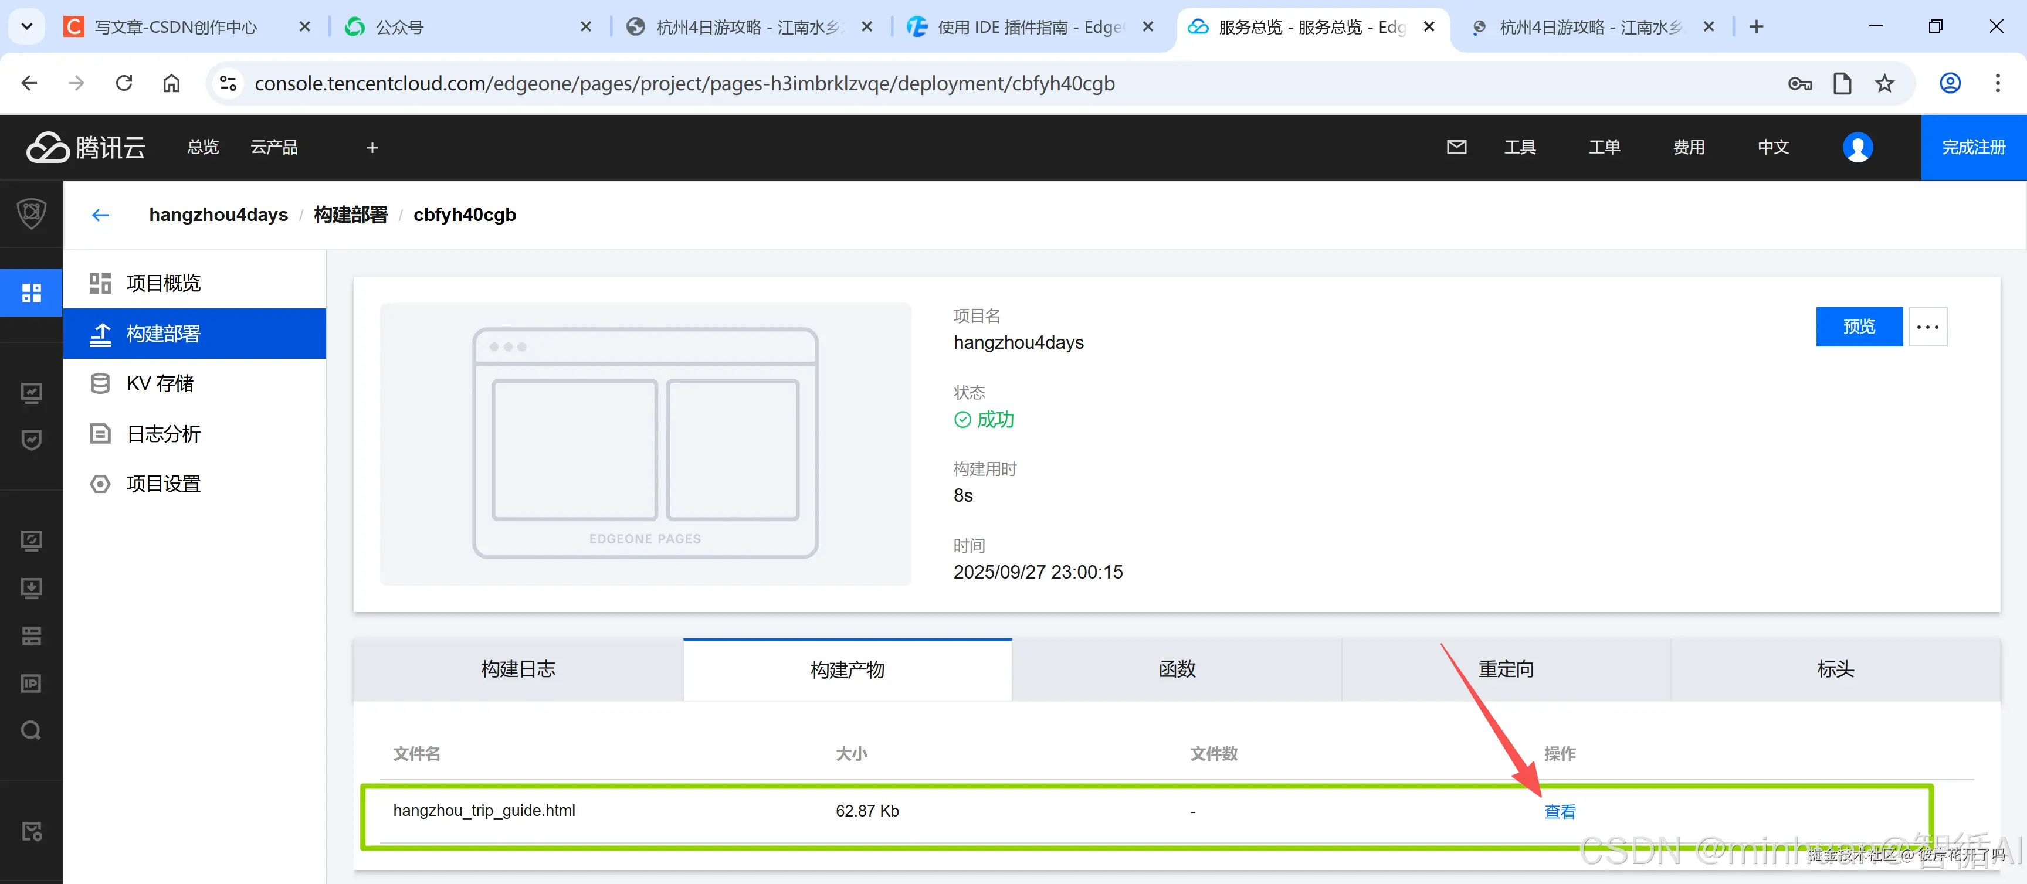This screenshot has height=884, width=2027.
Task: Open KV 存储 in the sidebar
Action: coord(160,384)
